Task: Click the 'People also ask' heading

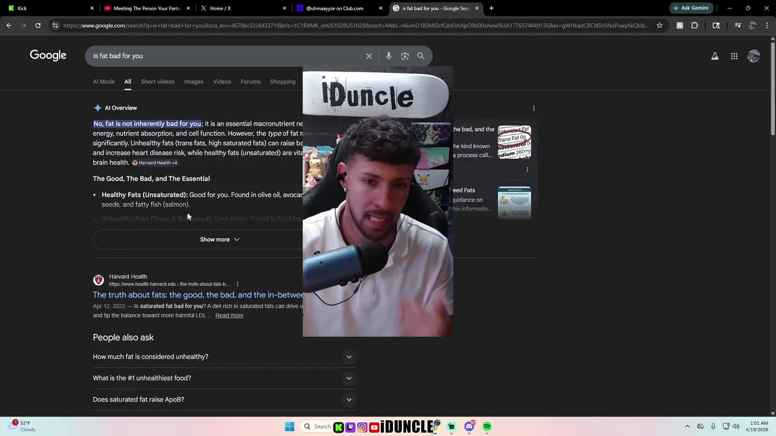Action: [x=123, y=337]
